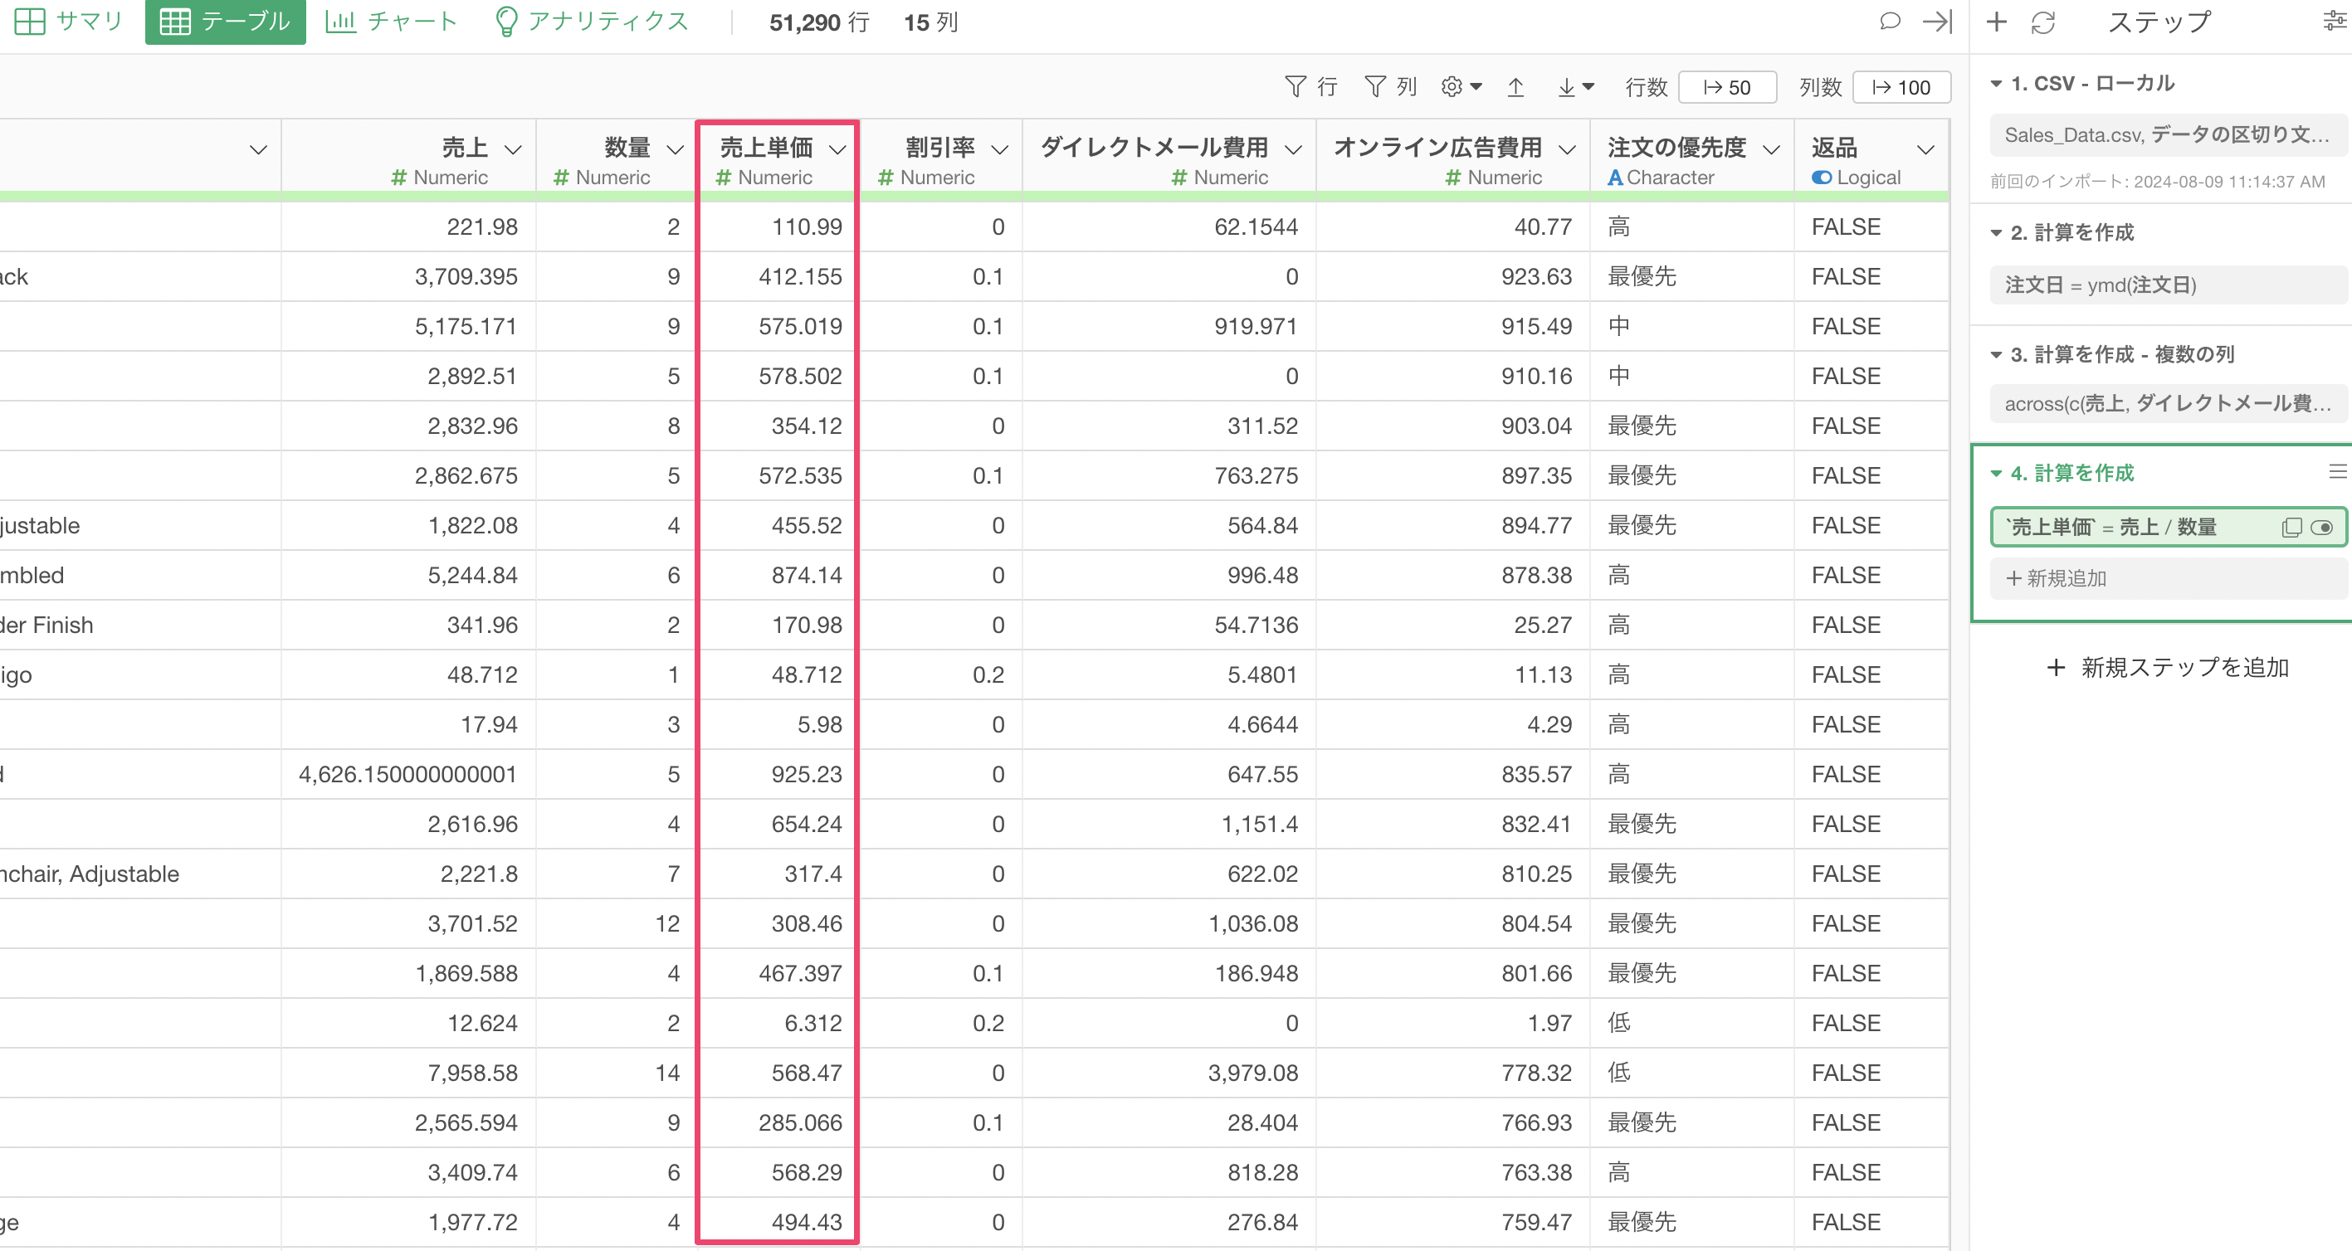Collapse step 2 計算を作成

click(x=1996, y=232)
